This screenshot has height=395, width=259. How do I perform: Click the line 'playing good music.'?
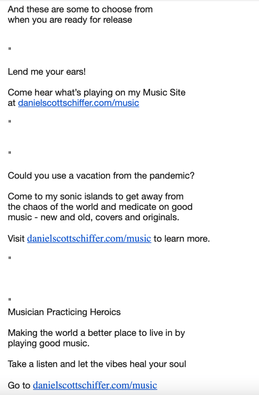point(49,343)
